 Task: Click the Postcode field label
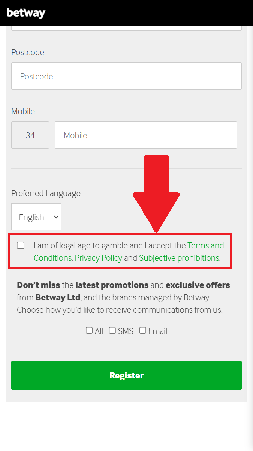click(28, 53)
